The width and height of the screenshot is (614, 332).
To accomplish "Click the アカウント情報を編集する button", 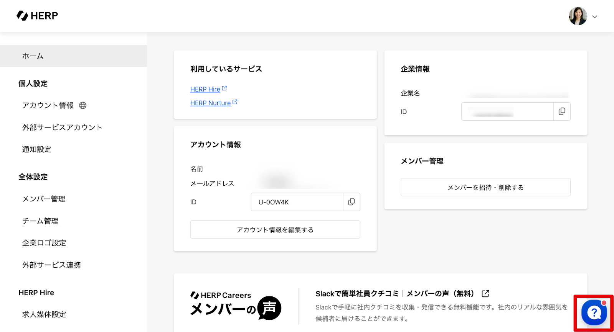I will pyautogui.click(x=275, y=230).
